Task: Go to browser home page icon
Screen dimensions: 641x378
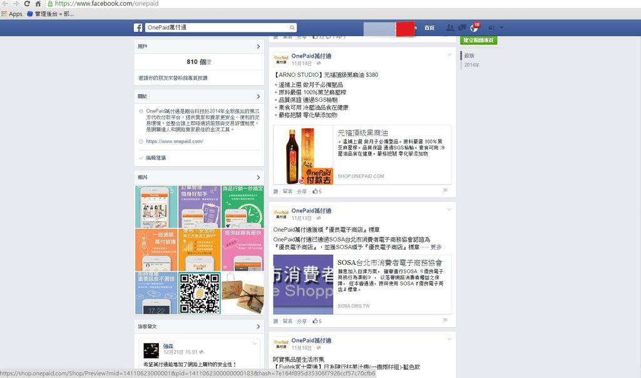Action: pyautogui.click(x=38, y=4)
